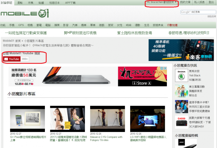Open the 一站統包搞定行動資安維護 promo link
This screenshot has height=148, width=217.
pos(26,33)
